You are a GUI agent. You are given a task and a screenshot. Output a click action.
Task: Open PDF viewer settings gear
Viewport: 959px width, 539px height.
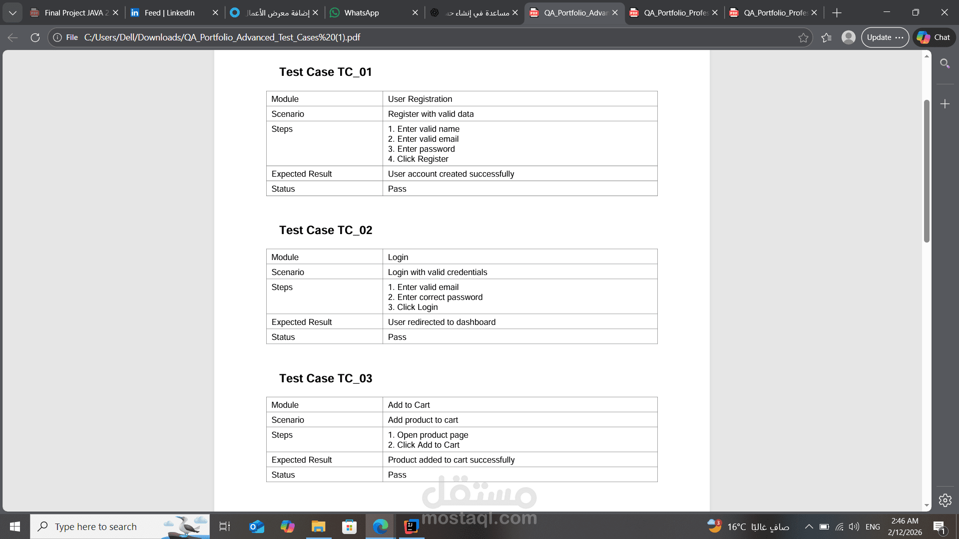point(945,500)
